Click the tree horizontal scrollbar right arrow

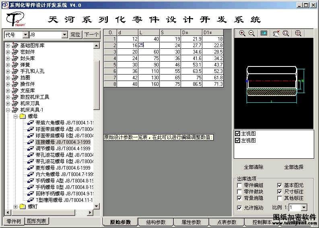coord(90,213)
